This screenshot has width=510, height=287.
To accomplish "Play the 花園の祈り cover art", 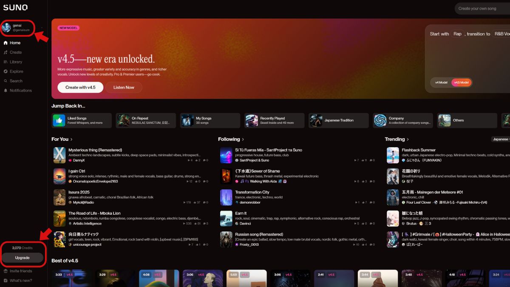I will (x=393, y=176).
